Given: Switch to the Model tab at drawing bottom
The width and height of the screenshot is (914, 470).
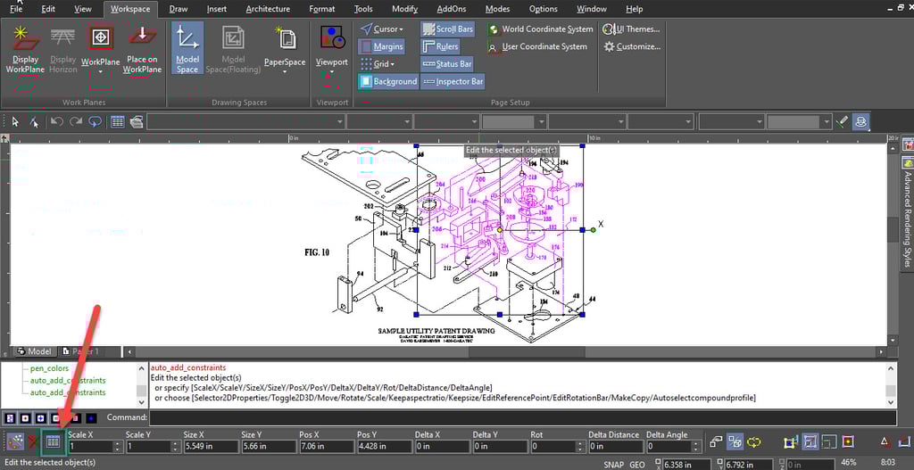Looking at the screenshot, I should click(x=35, y=351).
